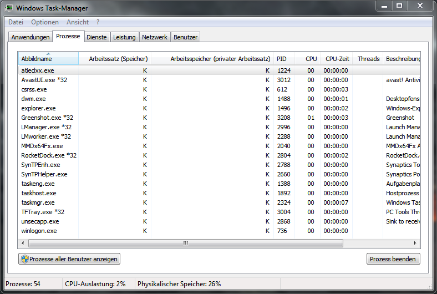
Task: Click the horizontal scrollbar right arrow
Action: click(x=415, y=243)
